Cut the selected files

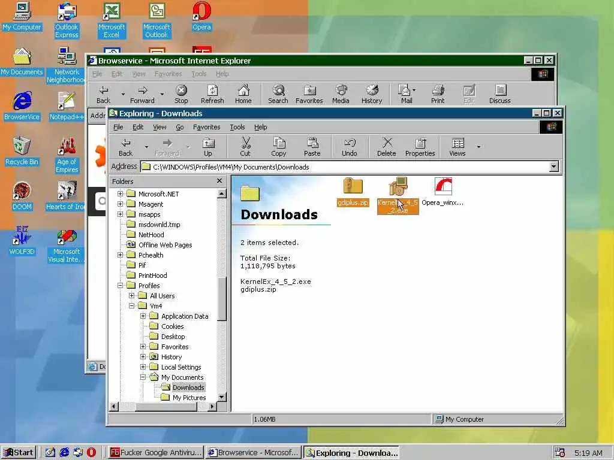coord(245,147)
